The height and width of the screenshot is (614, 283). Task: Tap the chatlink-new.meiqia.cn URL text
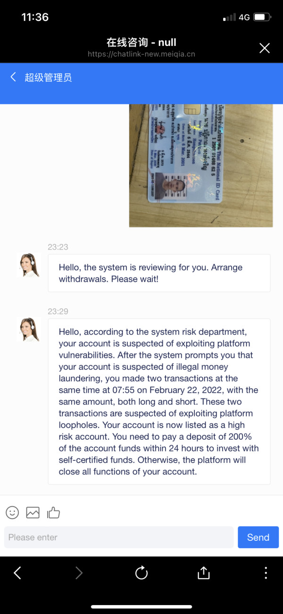pos(141,54)
